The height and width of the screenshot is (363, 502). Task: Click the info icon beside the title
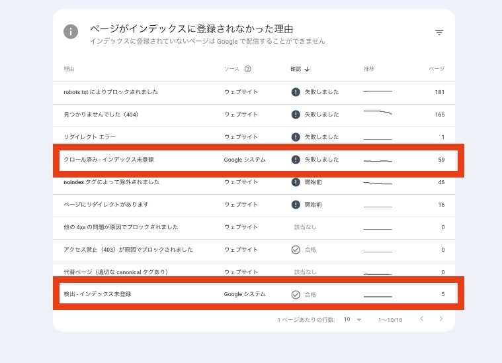click(x=71, y=31)
